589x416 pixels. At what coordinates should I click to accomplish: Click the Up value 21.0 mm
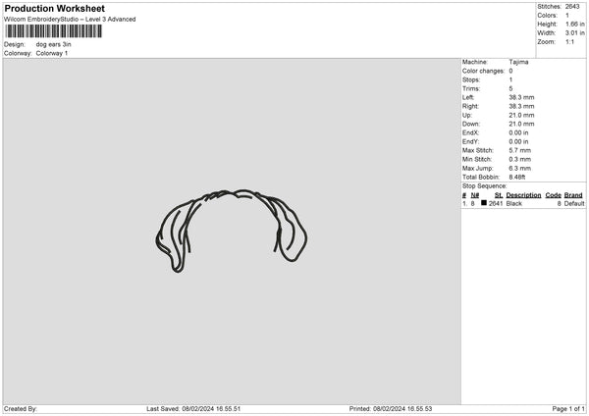521,115
